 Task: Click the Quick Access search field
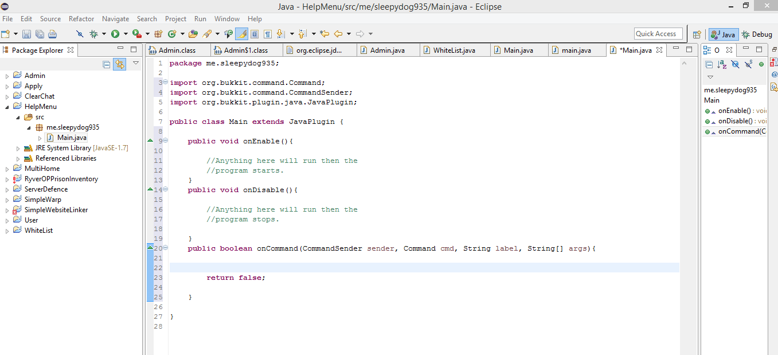(658, 34)
